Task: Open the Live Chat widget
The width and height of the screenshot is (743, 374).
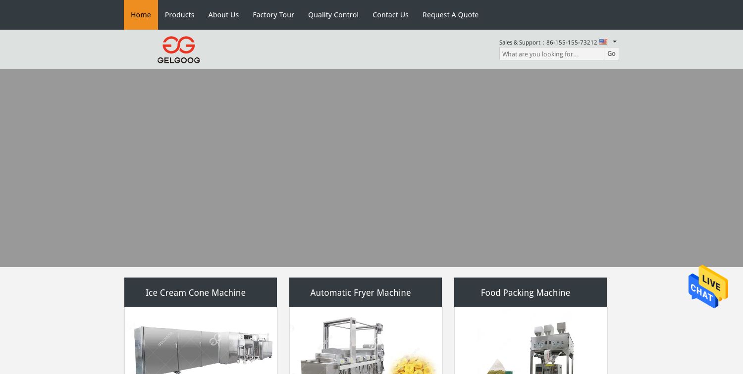Action: tap(708, 287)
